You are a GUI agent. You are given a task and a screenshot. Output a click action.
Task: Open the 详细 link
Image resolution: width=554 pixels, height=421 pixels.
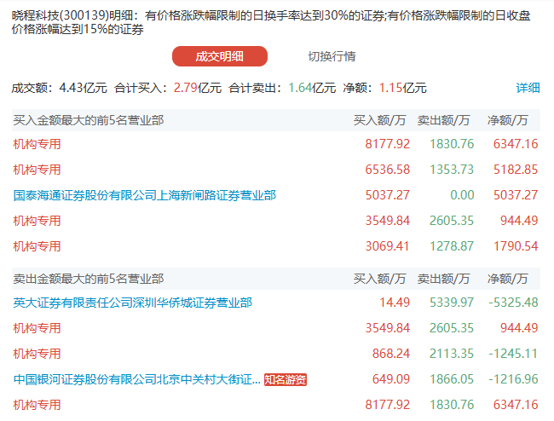(x=528, y=88)
